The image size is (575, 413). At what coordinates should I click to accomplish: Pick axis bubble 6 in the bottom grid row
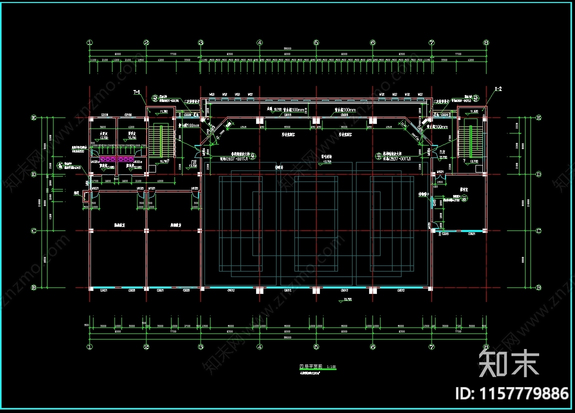coord(373,346)
